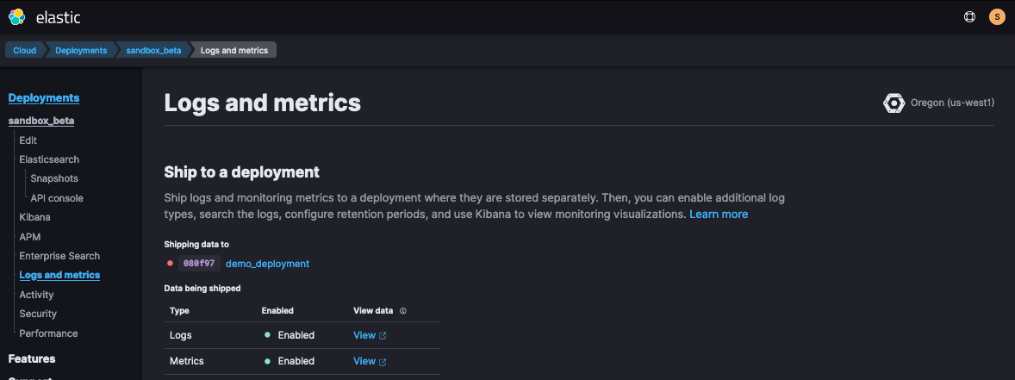Viewport: 1015px width, 380px height.
Task: Click the Elastic cluster logo icon
Action: point(17,17)
